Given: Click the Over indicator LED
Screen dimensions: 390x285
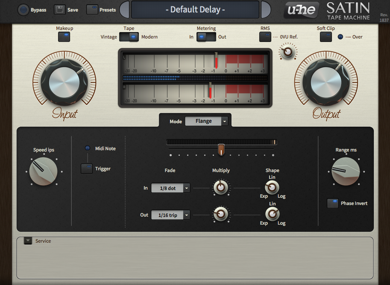Looking at the screenshot, I should [340, 37].
